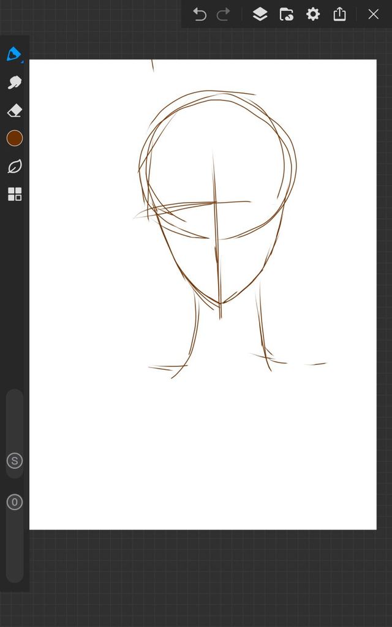Export the drawing using share icon
Screen dimensions: 392x627
click(340, 14)
